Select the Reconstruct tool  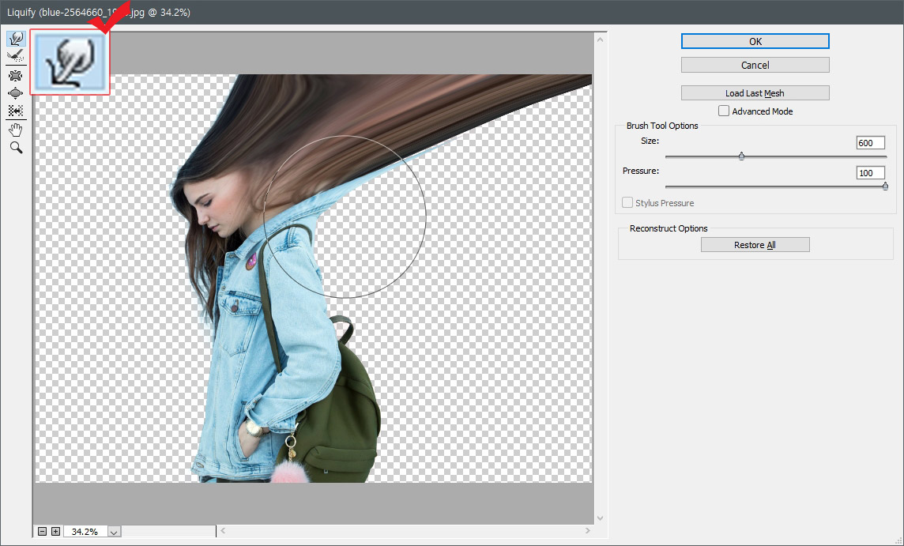click(x=15, y=56)
